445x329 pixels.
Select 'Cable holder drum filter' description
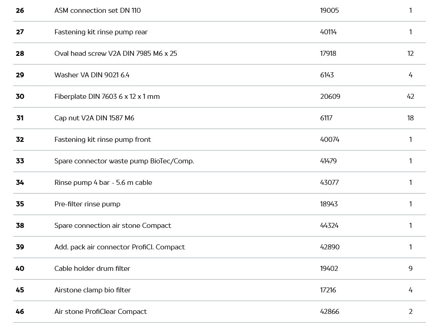click(92, 269)
